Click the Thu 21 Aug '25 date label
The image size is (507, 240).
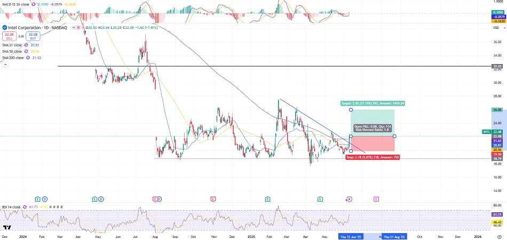coord(394,237)
